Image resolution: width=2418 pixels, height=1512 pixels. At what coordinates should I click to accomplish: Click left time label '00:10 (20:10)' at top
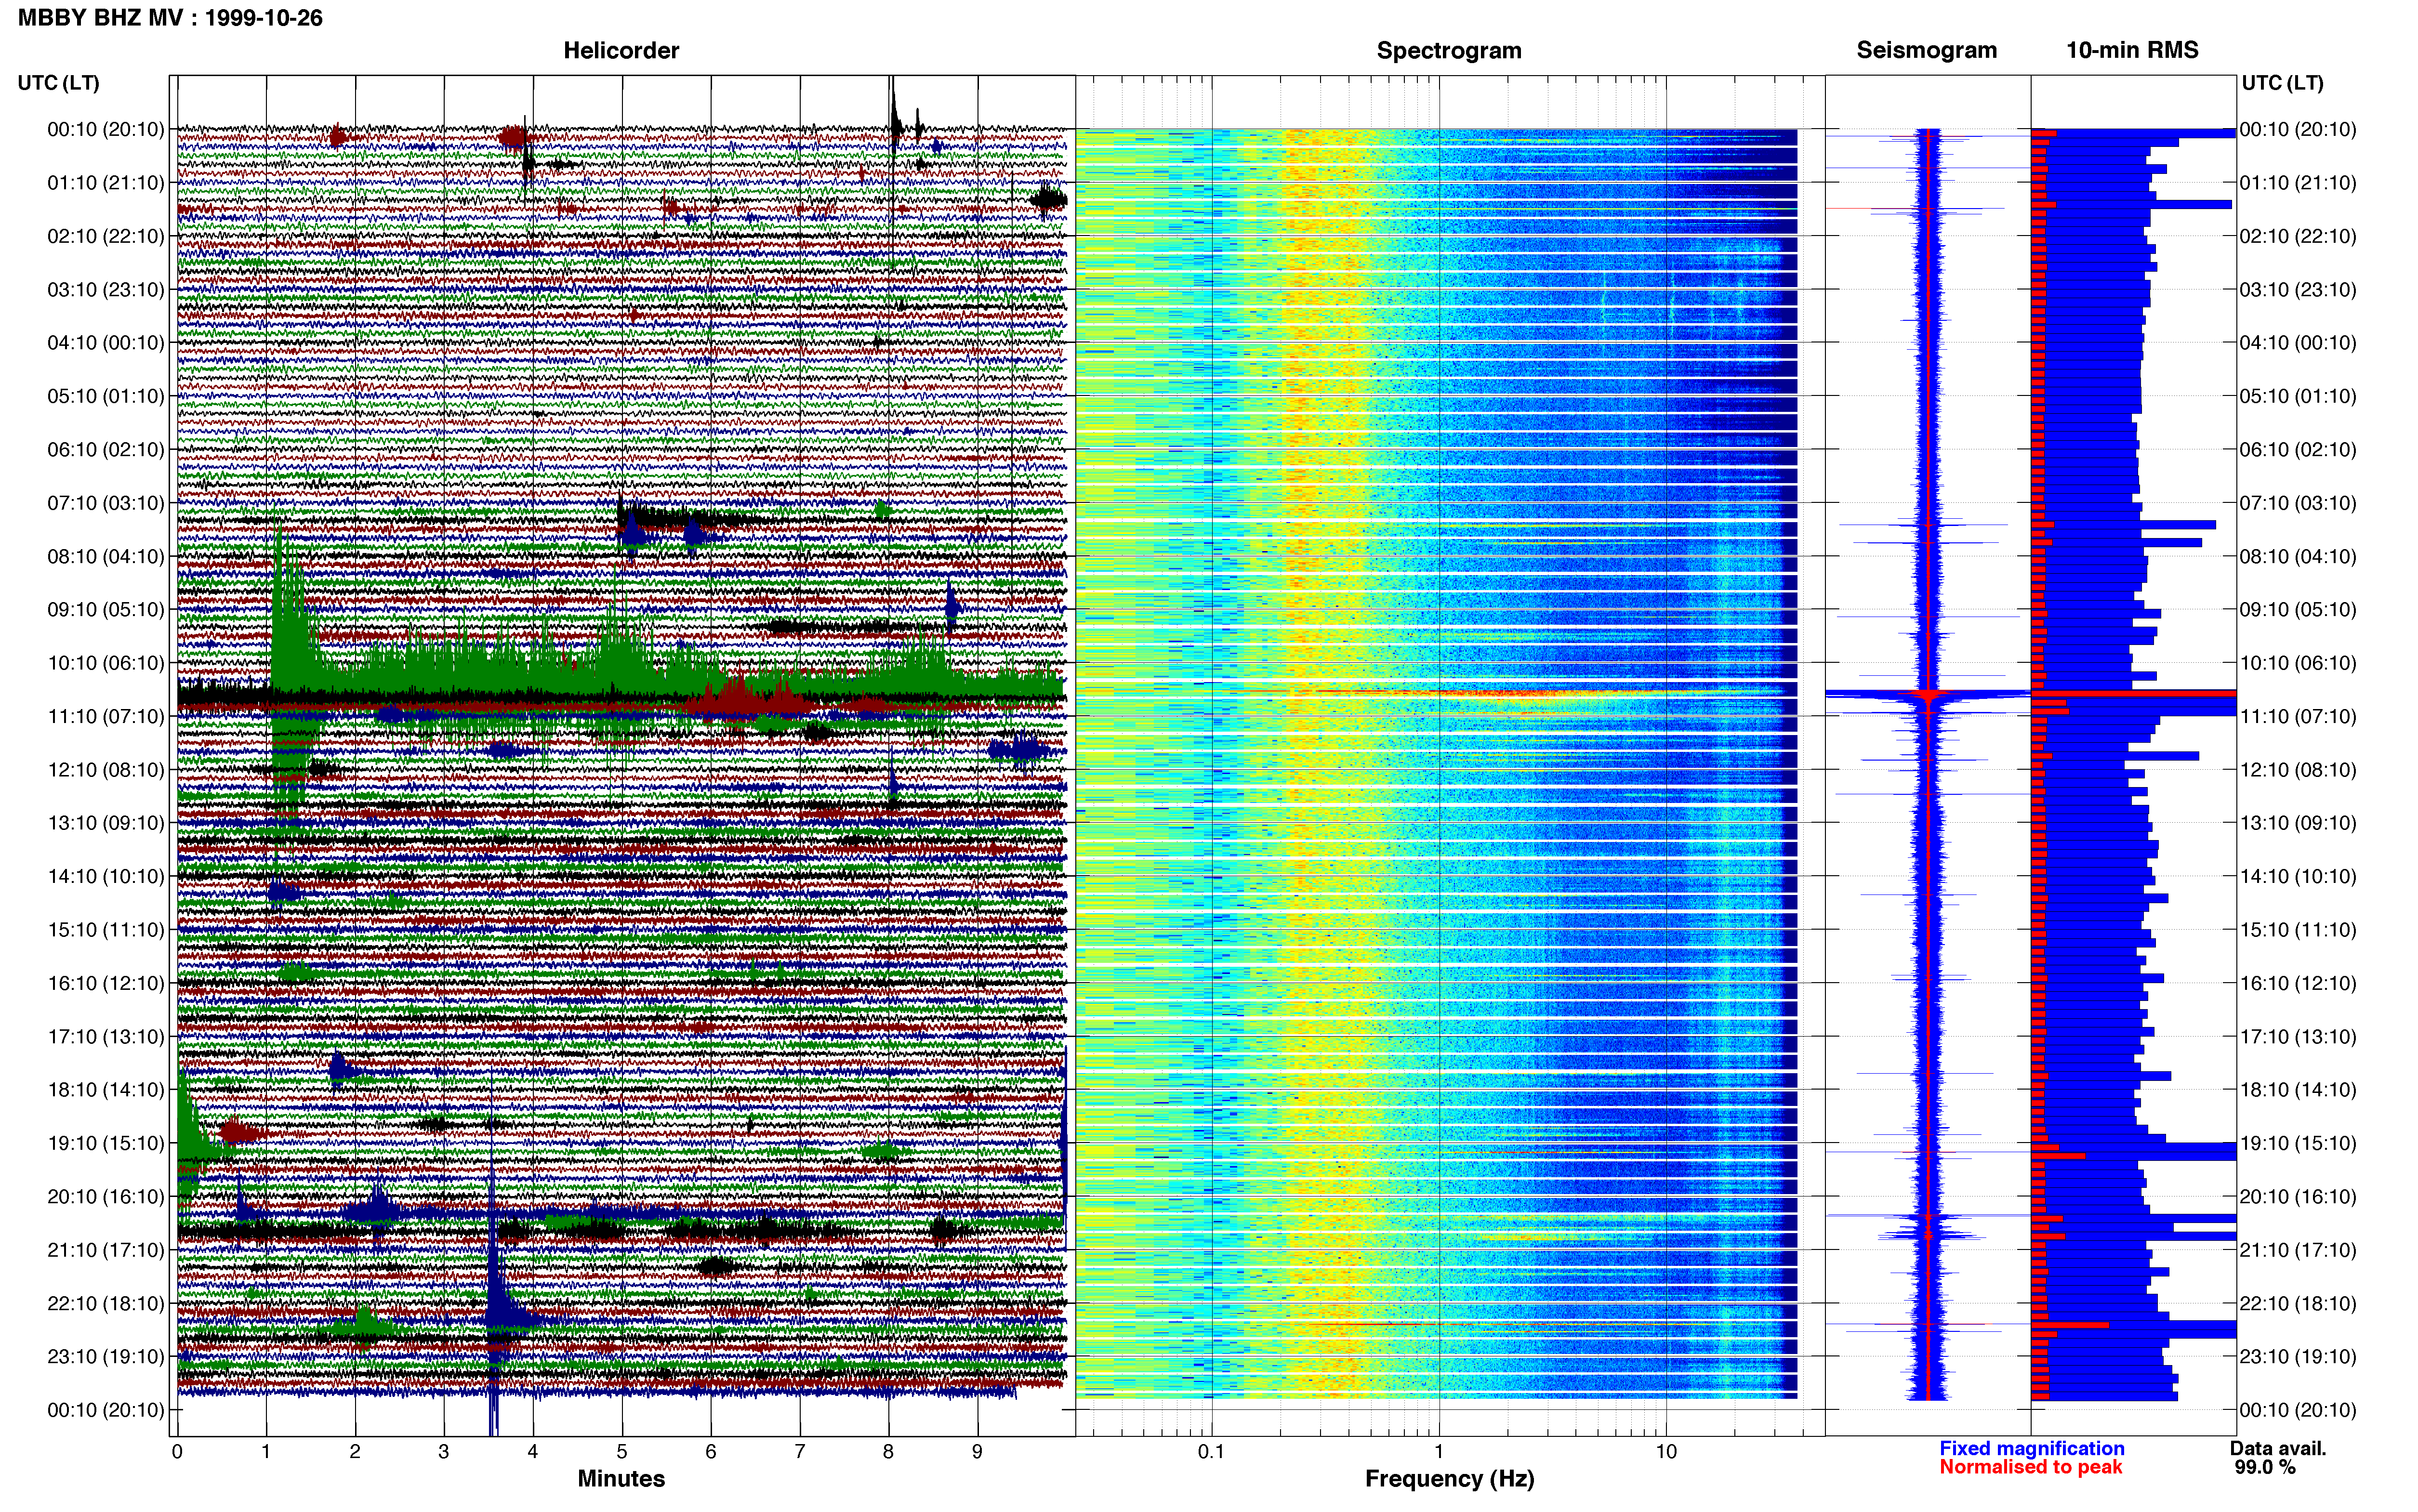(x=106, y=129)
